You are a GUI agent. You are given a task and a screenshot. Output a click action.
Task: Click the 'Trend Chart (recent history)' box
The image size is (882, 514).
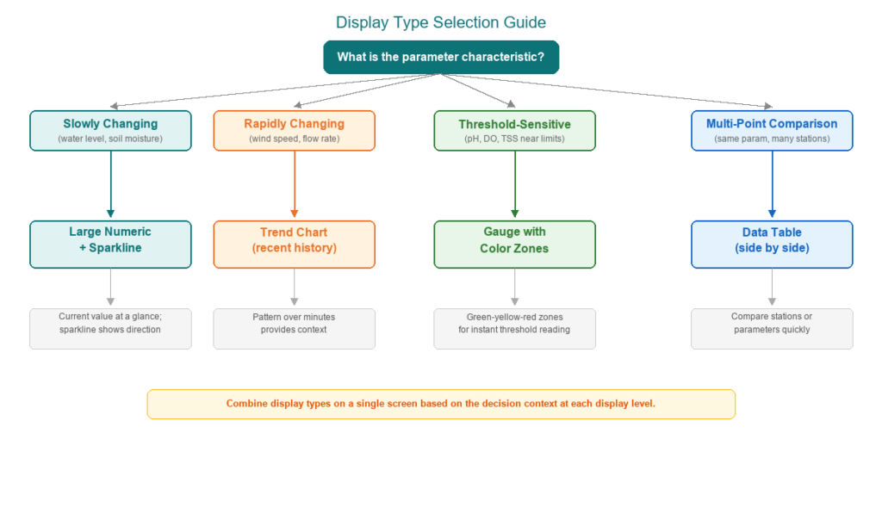click(x=295, y=245)
